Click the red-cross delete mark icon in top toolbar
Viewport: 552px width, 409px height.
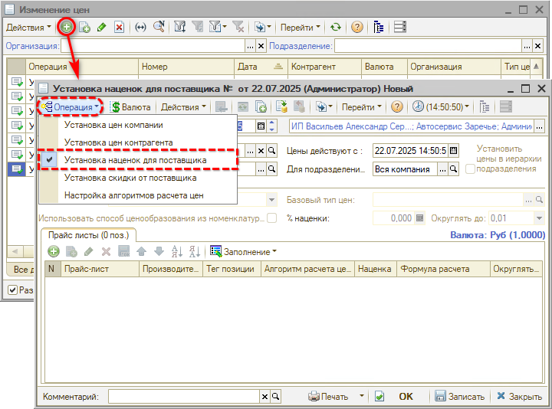[x=119, y=27]
